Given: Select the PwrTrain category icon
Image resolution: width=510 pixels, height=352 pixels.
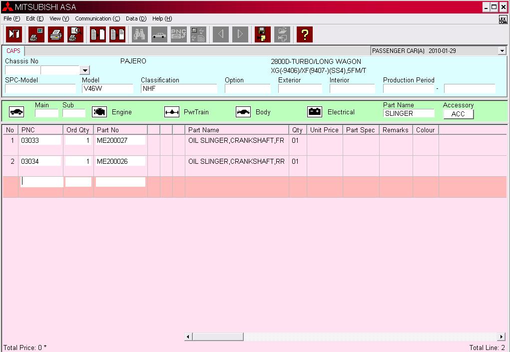Looking at the screenshot, I should click(172, 112).
